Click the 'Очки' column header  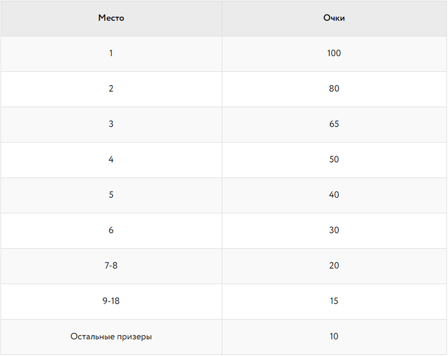click(334, 18)
